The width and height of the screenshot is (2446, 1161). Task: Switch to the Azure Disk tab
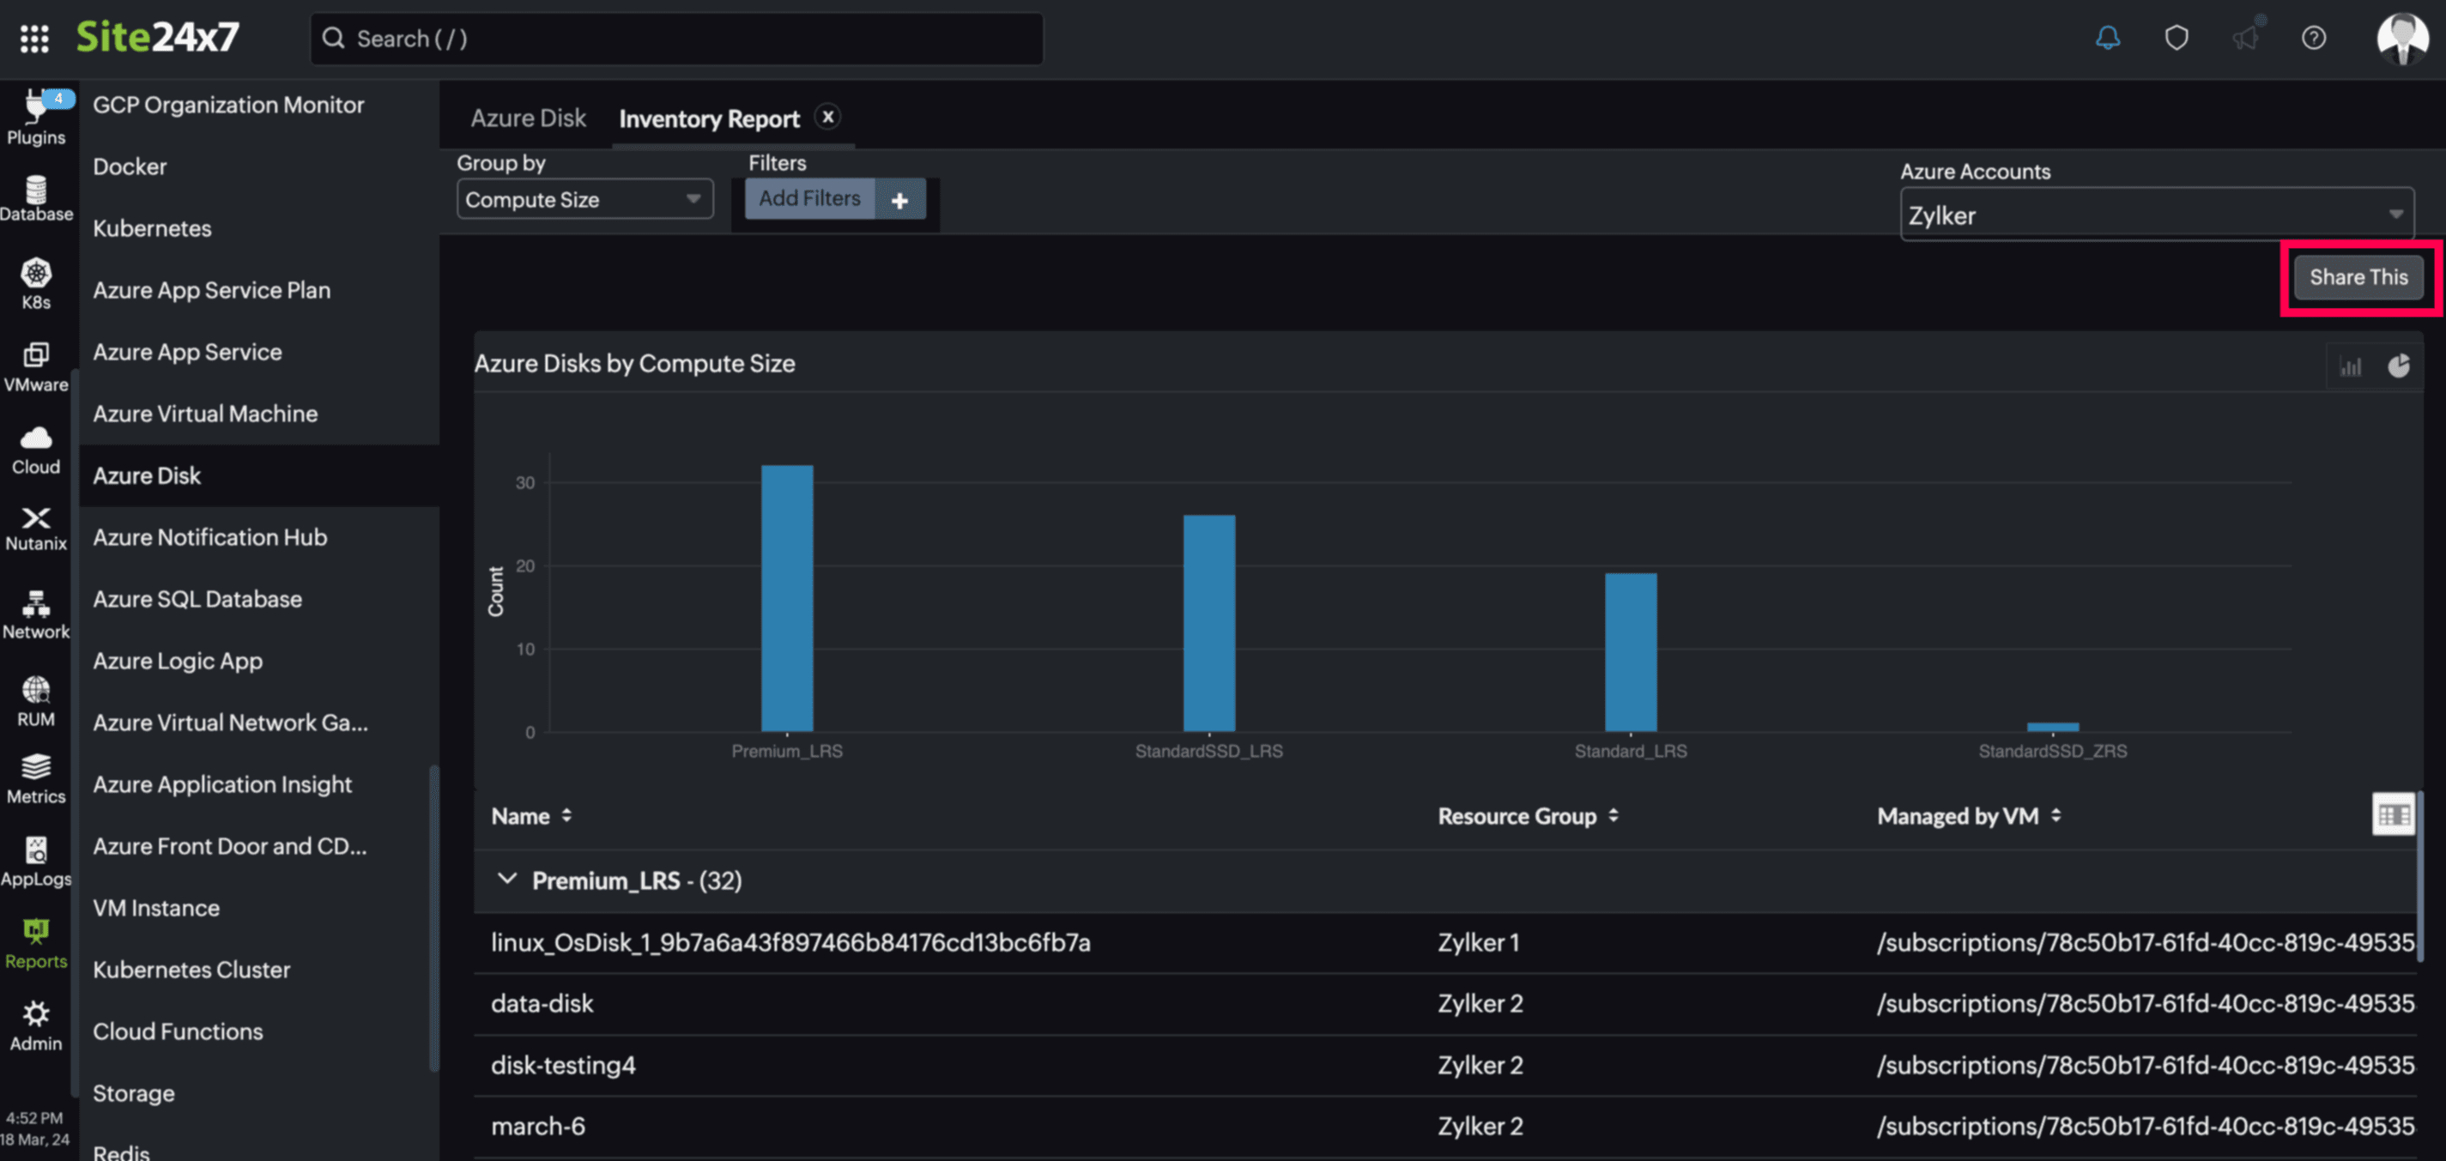[x=528, y=118]
